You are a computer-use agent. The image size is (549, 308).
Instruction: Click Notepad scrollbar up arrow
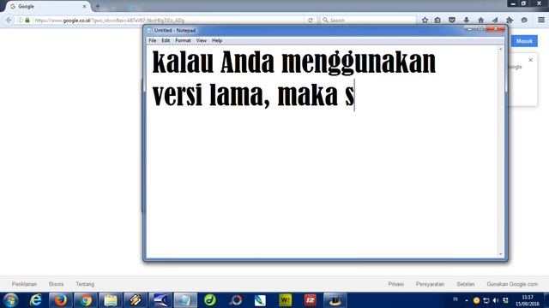coord(501,50)
